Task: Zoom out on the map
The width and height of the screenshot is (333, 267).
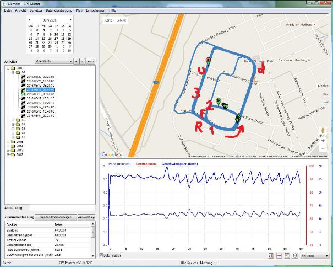Action: [323, 148]
